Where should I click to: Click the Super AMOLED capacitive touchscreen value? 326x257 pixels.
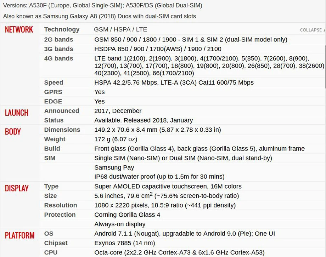[168, 186]
